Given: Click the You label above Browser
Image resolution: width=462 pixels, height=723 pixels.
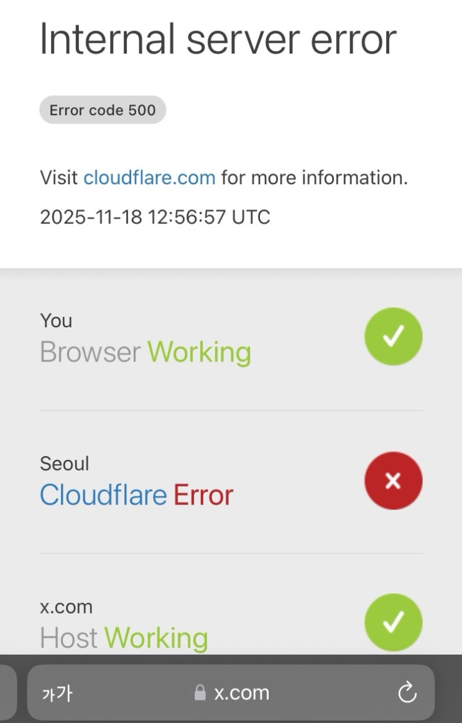Looking at the screenshot, I should 56,320.
